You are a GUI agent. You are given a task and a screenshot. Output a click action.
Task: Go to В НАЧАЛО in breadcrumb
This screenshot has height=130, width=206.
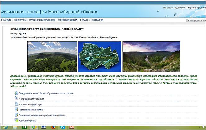(6, 20)
